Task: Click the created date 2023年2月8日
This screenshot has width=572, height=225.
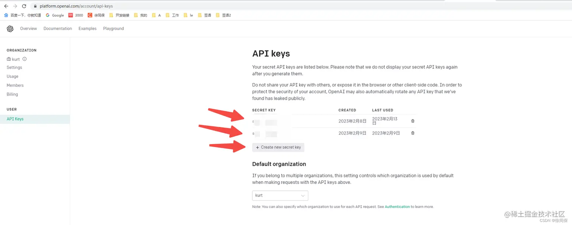Action: pos(352,121)
